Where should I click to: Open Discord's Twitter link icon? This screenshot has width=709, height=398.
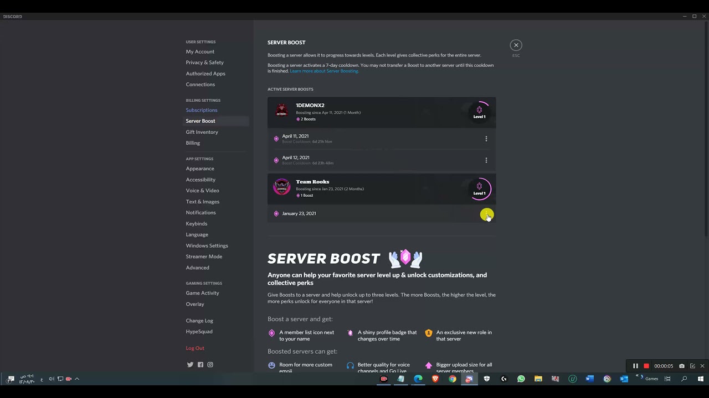coord(190,365)
